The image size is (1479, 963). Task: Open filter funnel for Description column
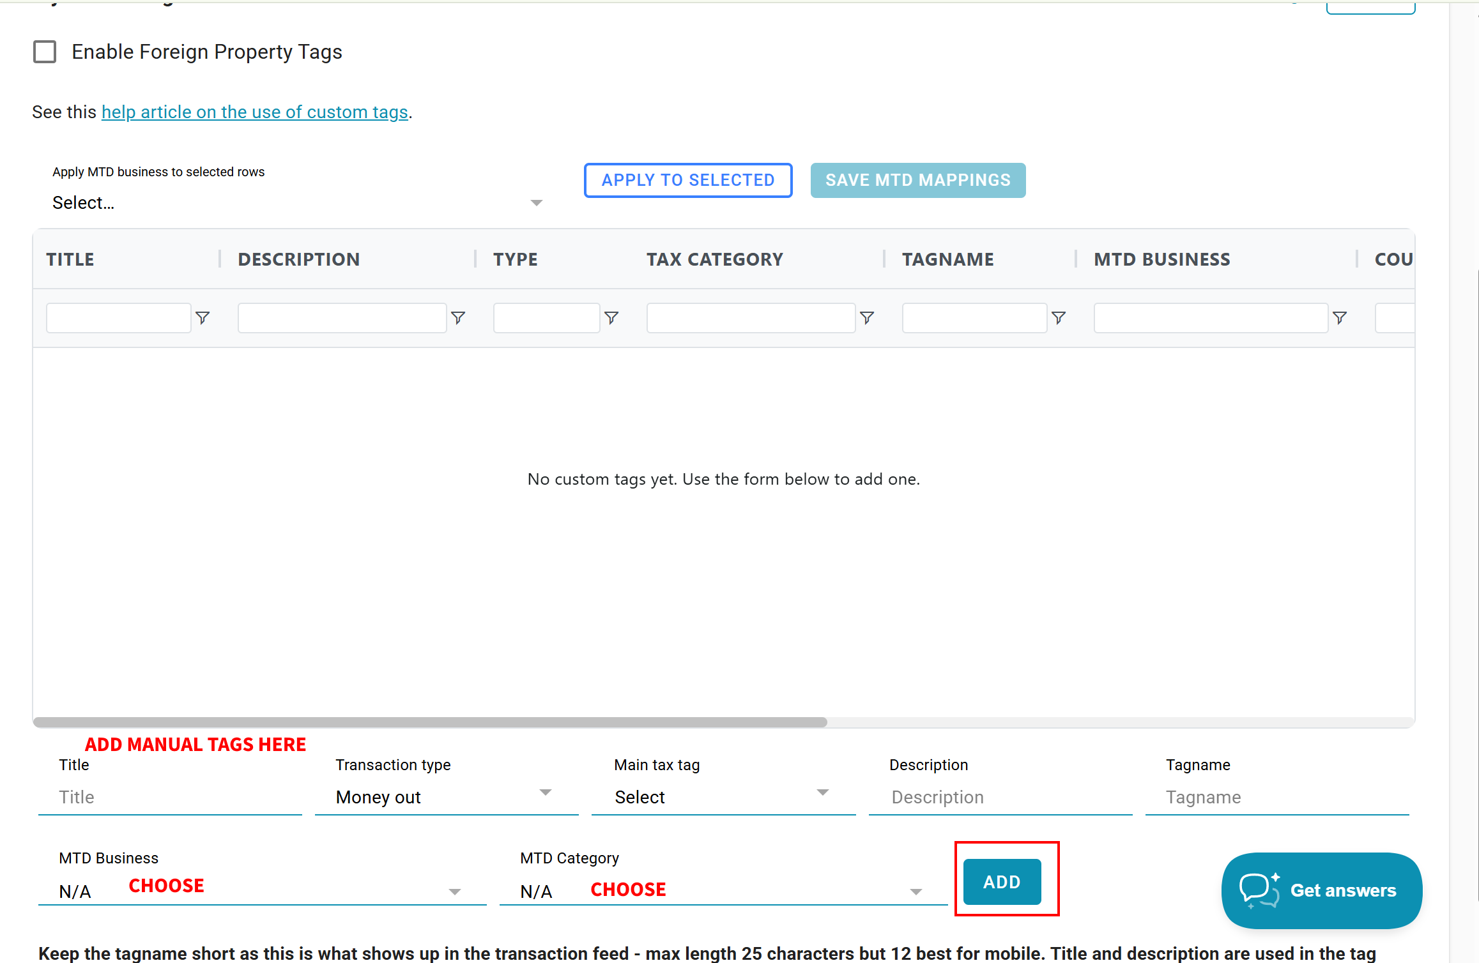(458, 318)
